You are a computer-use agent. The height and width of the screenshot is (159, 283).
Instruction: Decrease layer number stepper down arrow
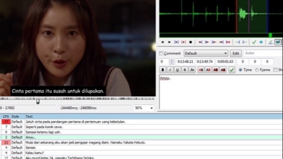click(171, 63)
